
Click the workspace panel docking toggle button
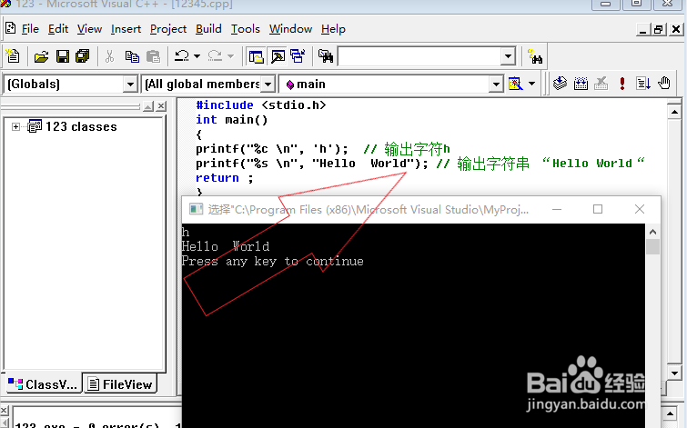click(148, 106)
